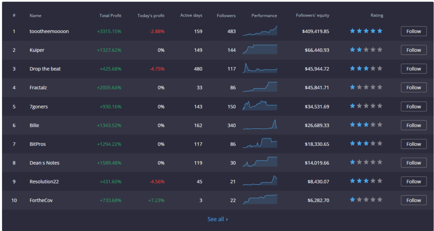Select Resolution22 trader name
This screenshot has width=434, height=231.
coord(44,181)
